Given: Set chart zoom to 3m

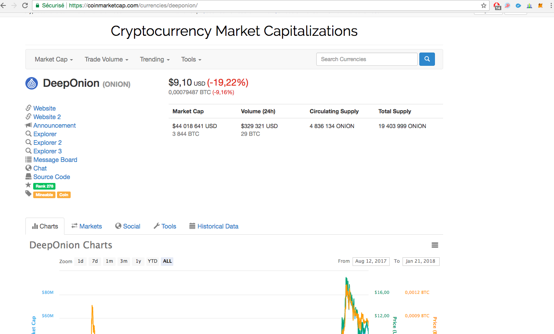Looking at the screenshot, I should (124, 261).
